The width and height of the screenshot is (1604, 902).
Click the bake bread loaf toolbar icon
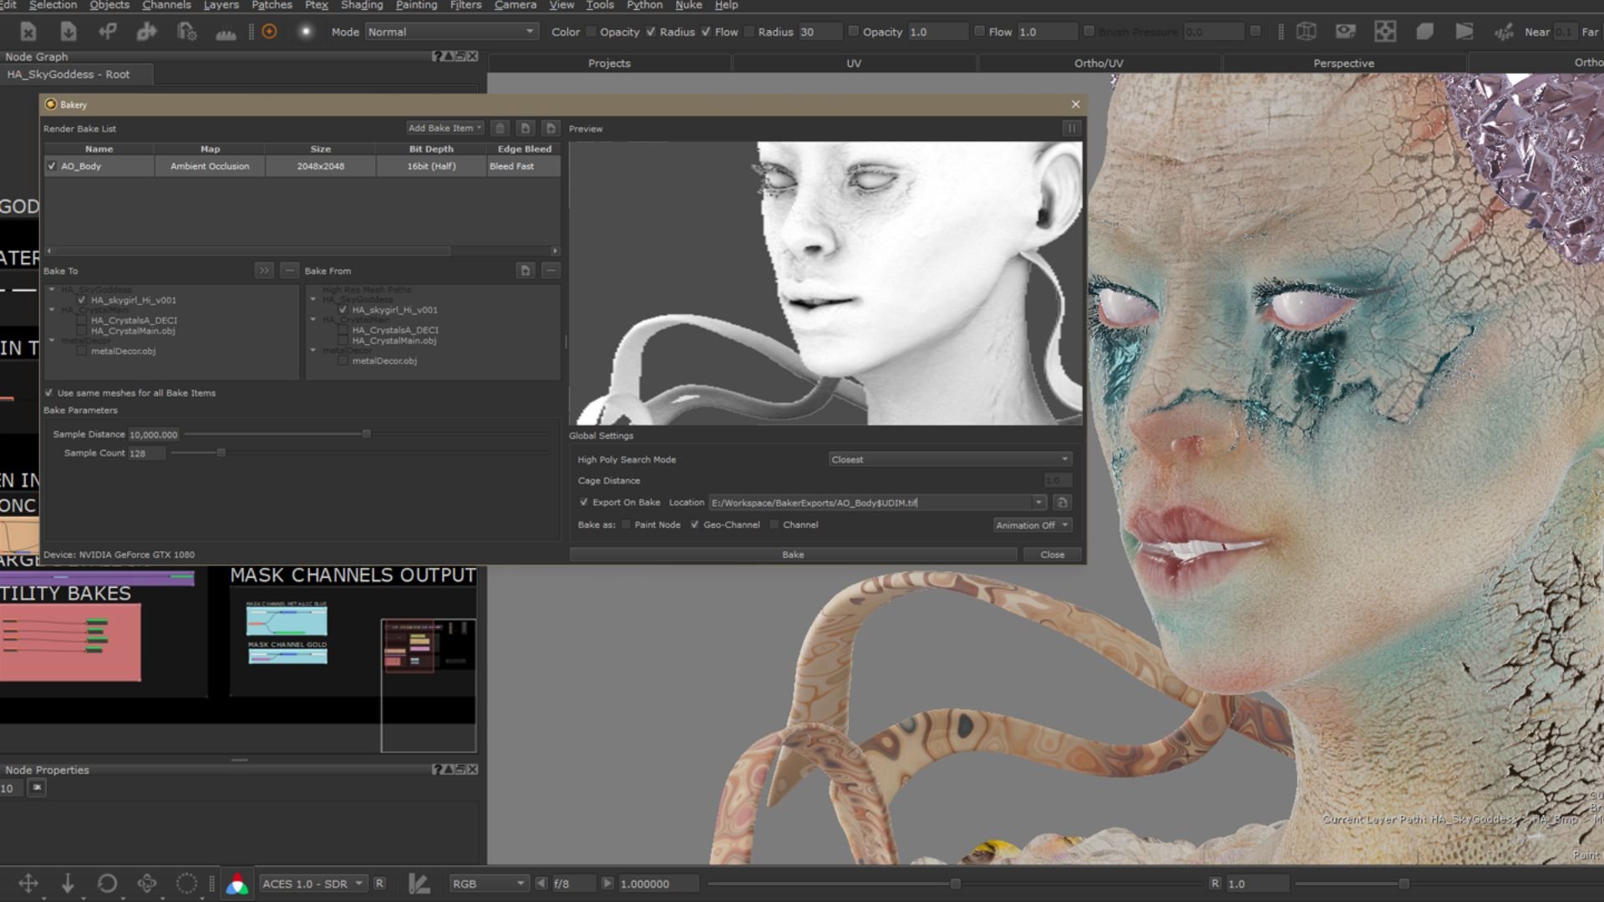tap(226, 33)
